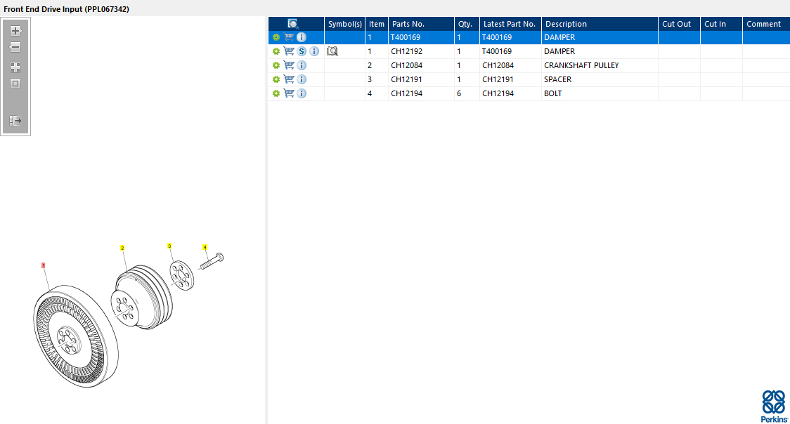The width and height of the screenshot is (790, 424).
Task: Open info for T400169 damper row
Action: pos(302,37)
